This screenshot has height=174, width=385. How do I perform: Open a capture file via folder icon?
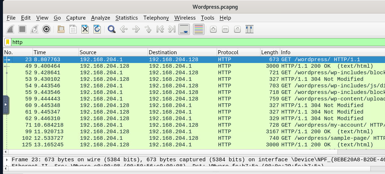[x=61, y=29]
